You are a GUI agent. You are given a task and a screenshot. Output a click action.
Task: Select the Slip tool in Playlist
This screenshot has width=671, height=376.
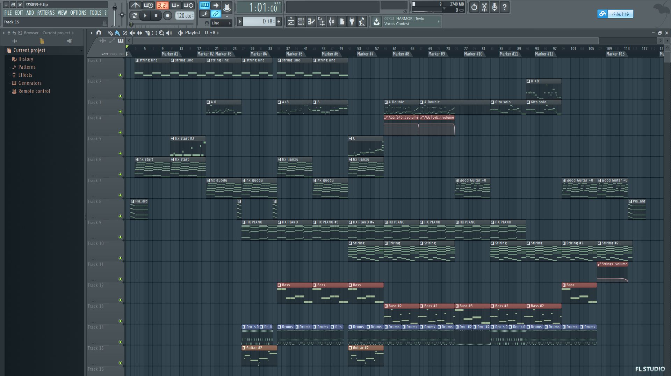(x=139, y=33)
